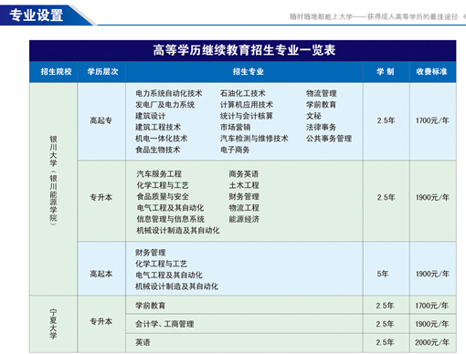Select the major 建筑工程技术
Image resolution: width=466 pixels, height=354 pixels.
158,127
